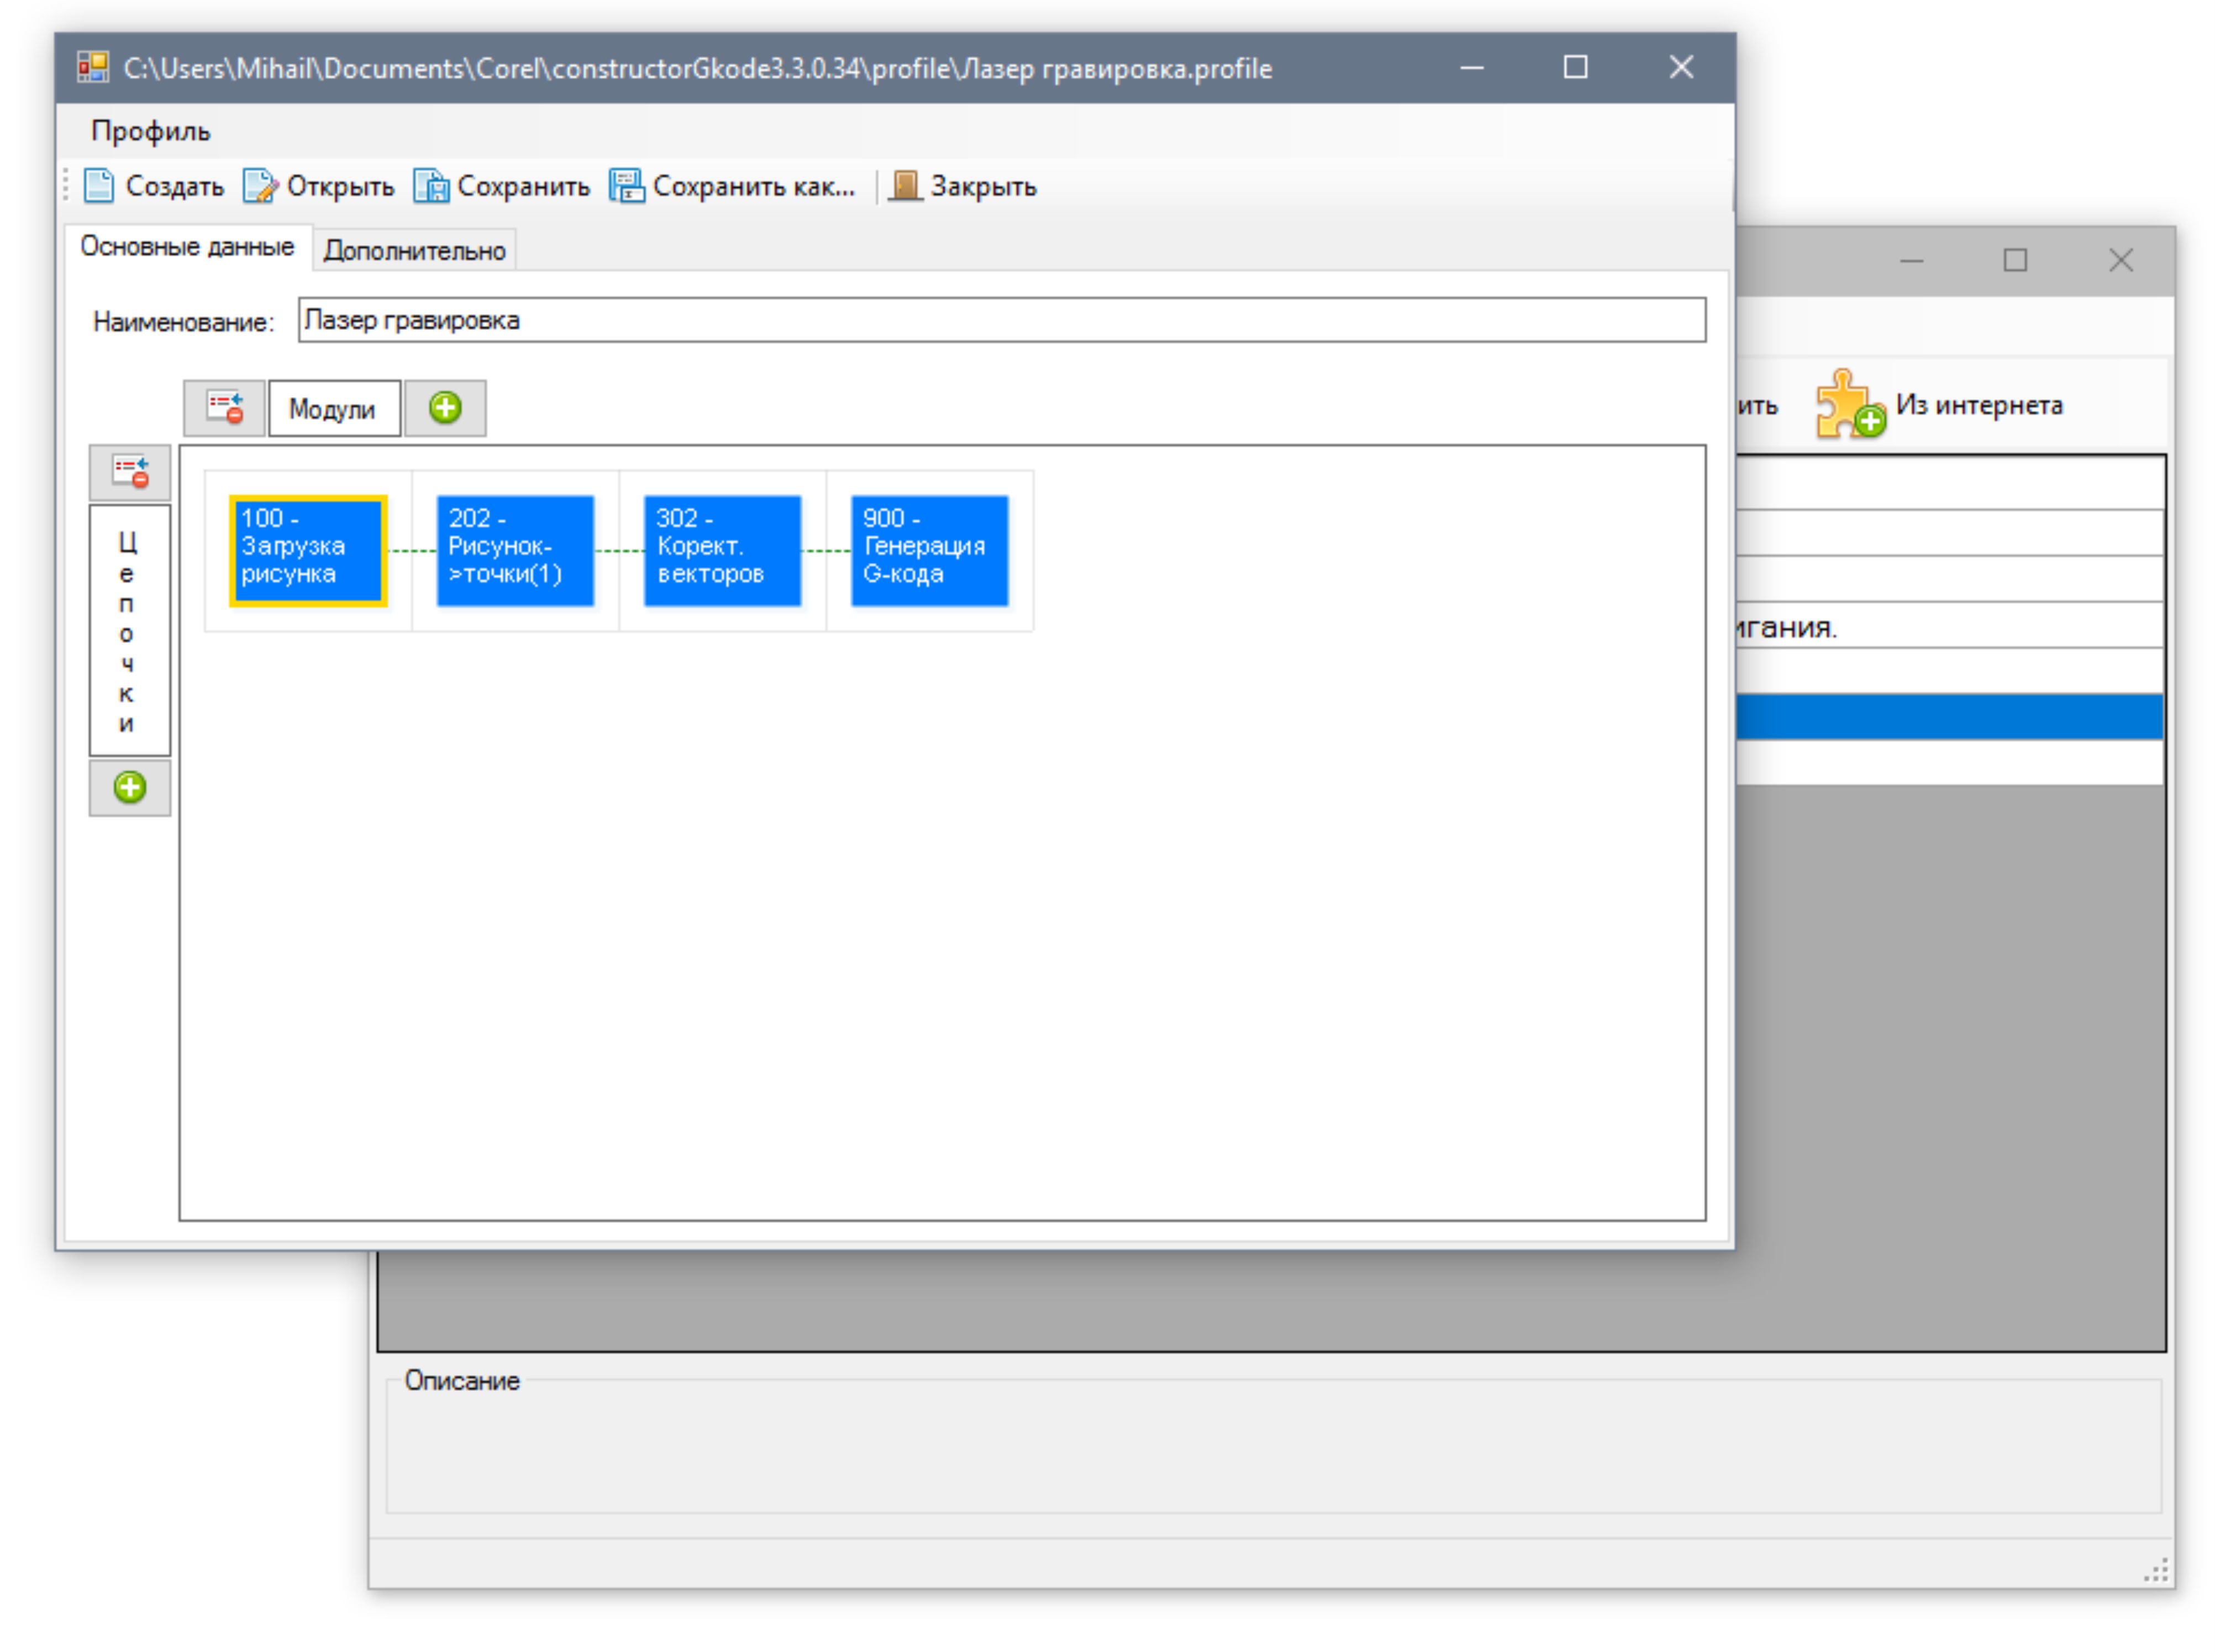The height and width of the screenshot is (1652, 2215).
Task: Click the Создать new profile icon
Action: coord(99,186)
